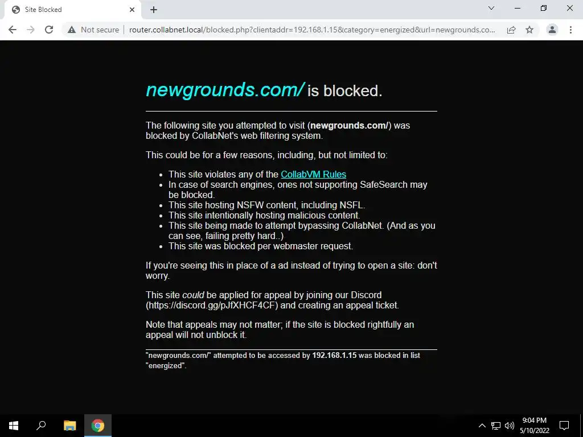583x437 pixels.
Task: Bookmark this page with the star
Action: pos(529,30)
